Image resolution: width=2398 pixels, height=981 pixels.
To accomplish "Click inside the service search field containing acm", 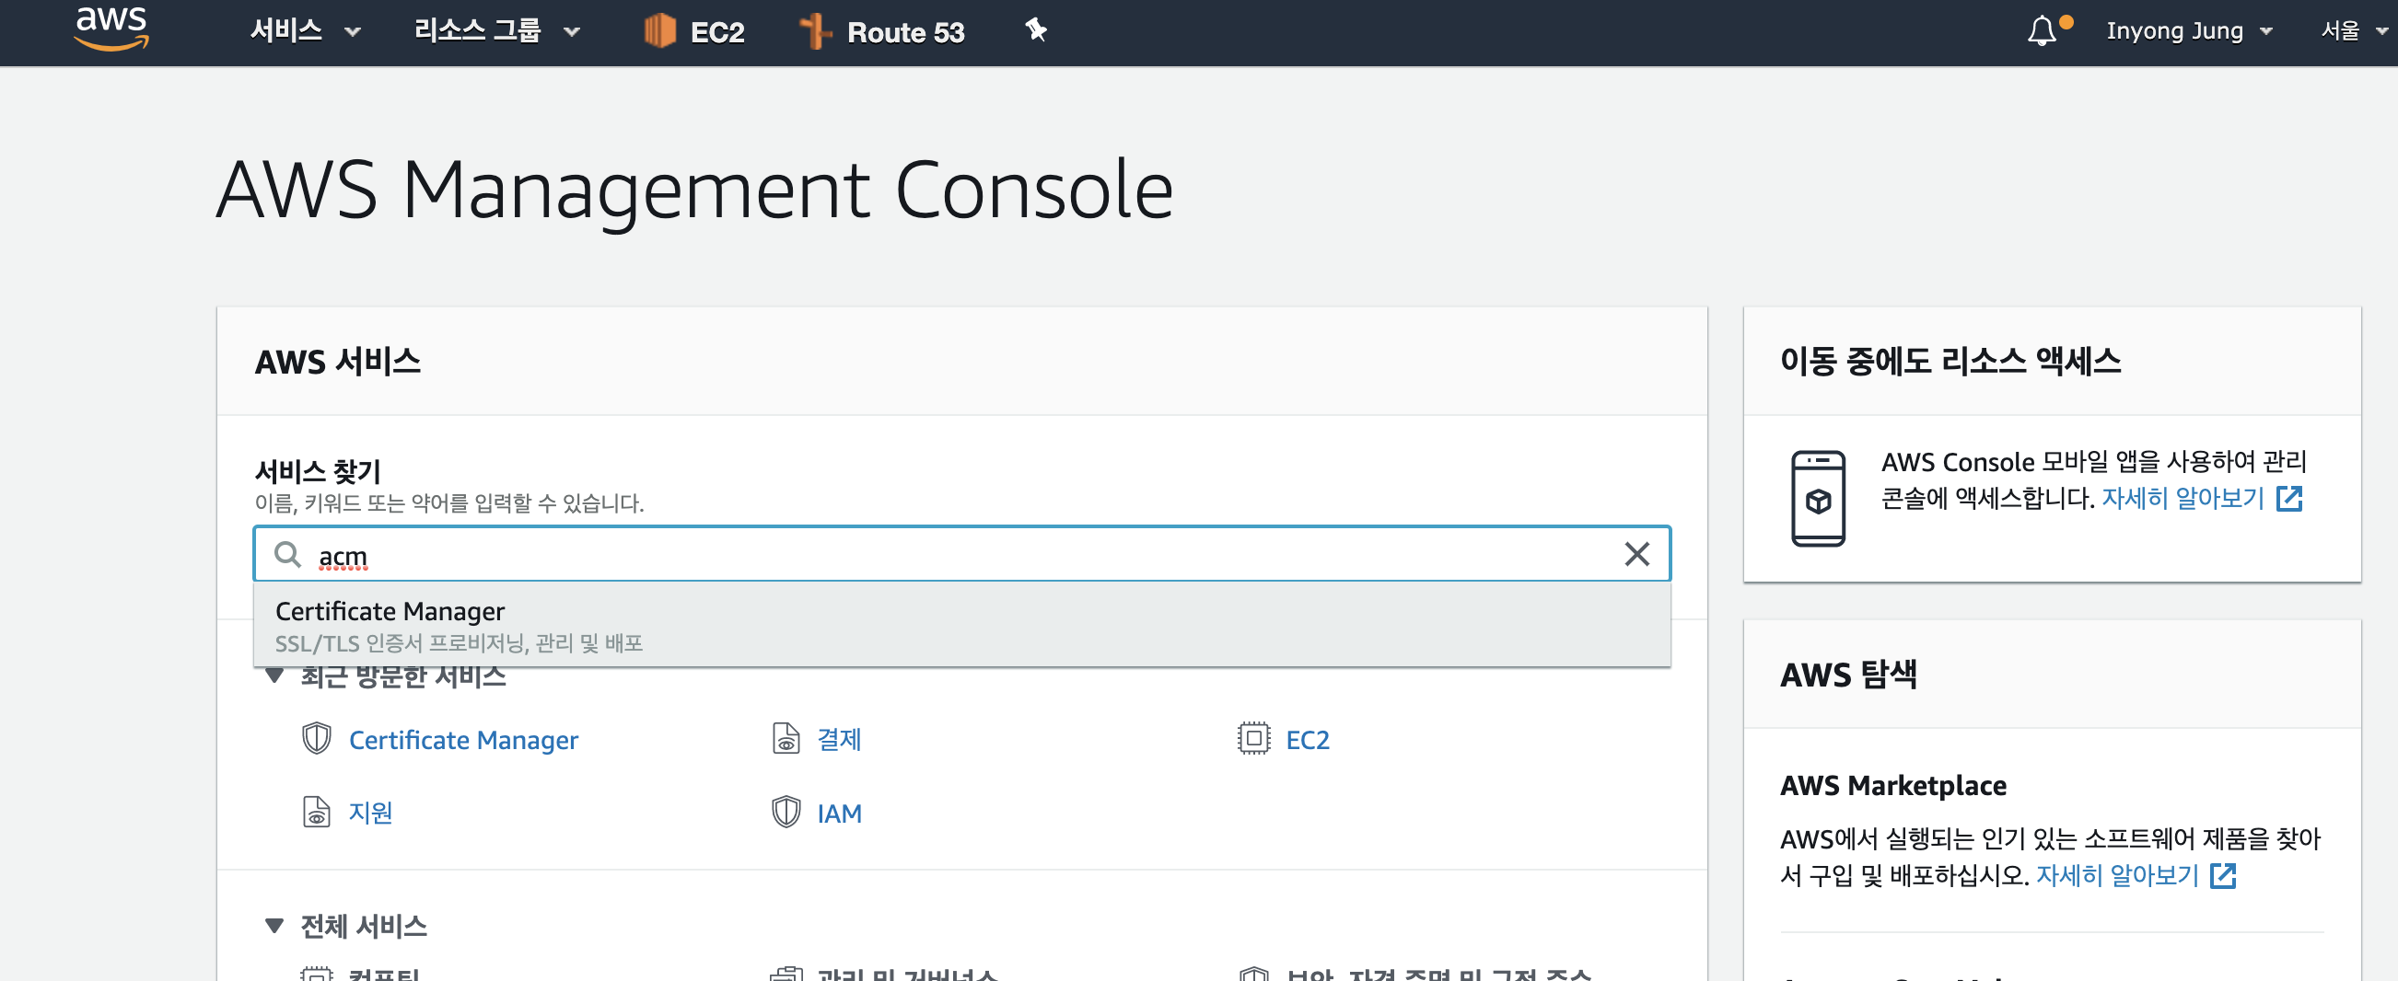I will pos(962,555).
